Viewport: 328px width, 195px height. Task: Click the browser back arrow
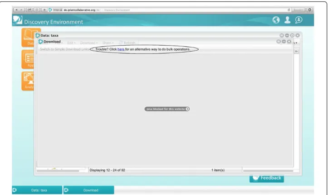pyautogui.click(x=16, y=10)
